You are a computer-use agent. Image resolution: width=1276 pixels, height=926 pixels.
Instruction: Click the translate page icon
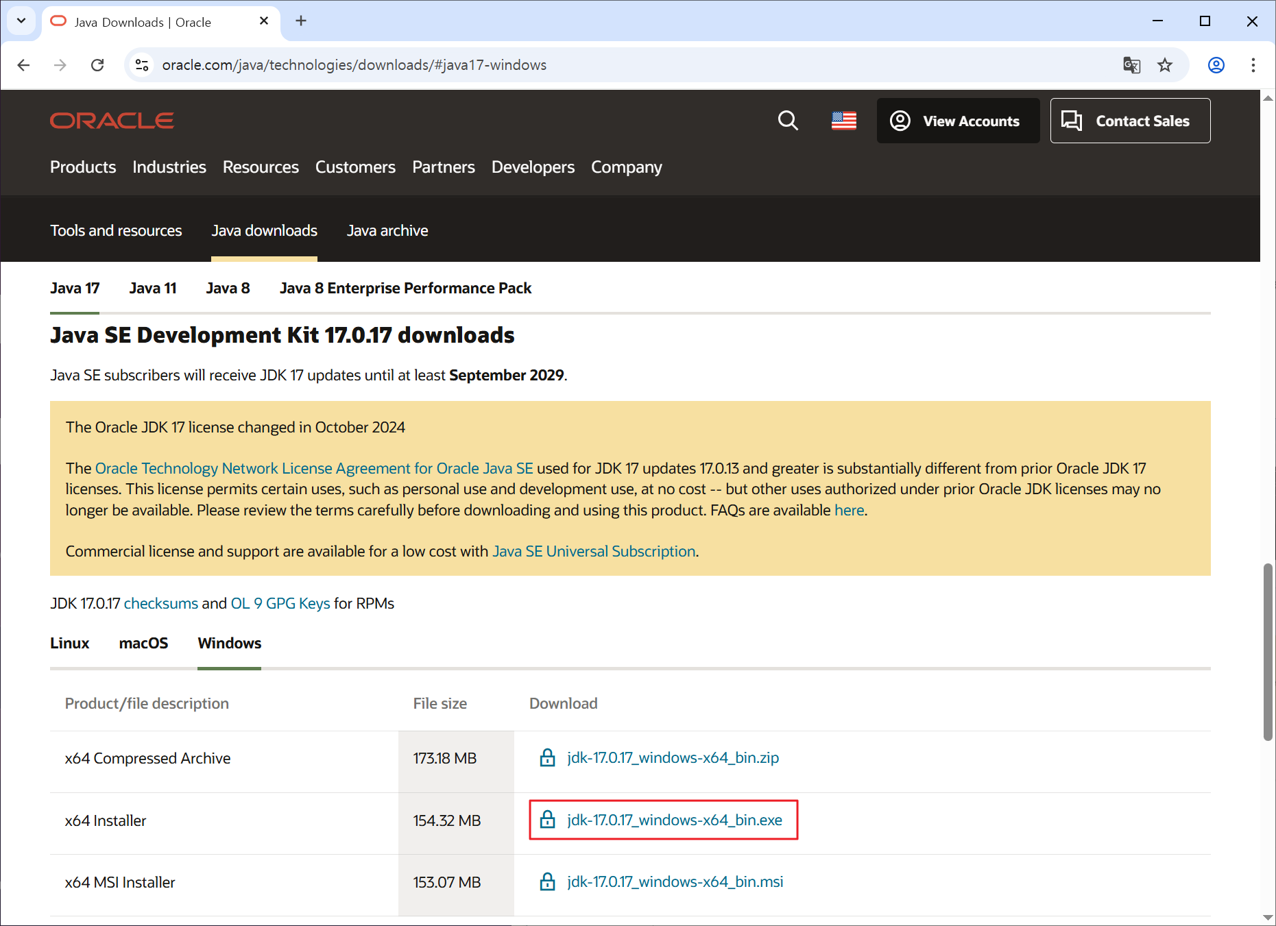coord(1132,65)
